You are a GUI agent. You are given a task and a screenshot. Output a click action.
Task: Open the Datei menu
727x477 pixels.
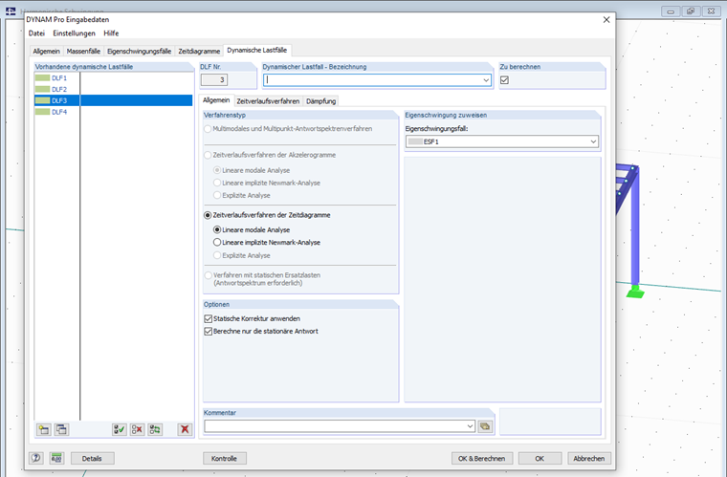click(36, 33)
